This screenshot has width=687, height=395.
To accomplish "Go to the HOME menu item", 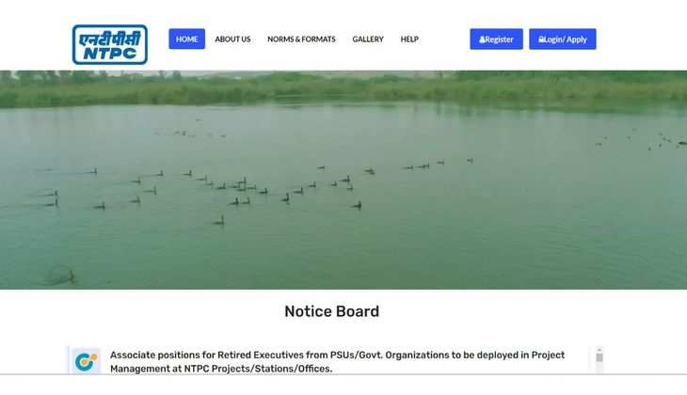I will (x=186, y=39).
